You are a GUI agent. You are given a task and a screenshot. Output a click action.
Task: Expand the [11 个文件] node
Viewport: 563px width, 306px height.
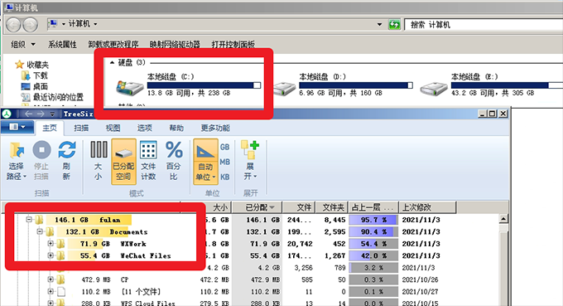(x=51, y=291)
